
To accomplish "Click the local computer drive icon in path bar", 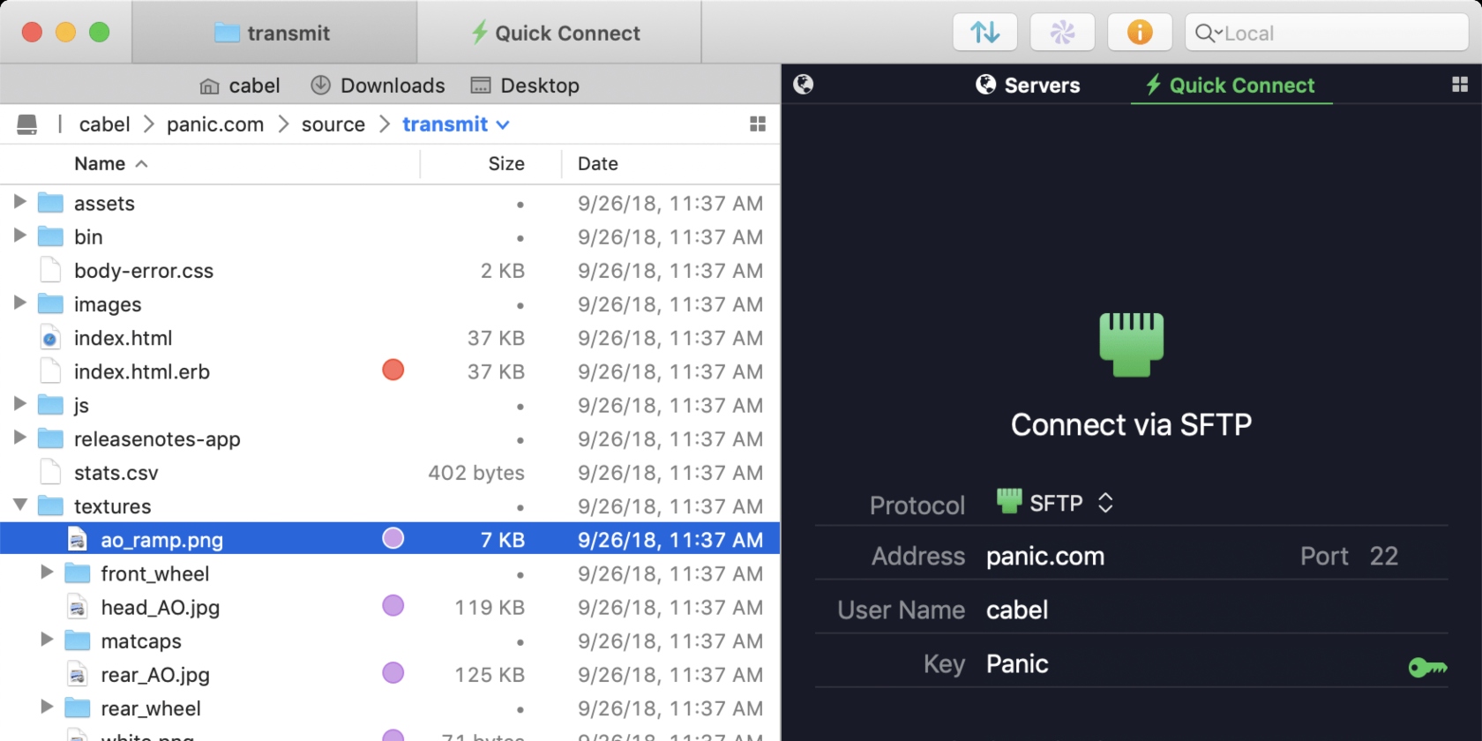I will coord(27,124).
